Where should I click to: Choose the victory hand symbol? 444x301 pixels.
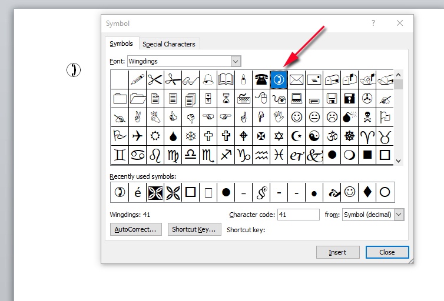coord(137,118)
